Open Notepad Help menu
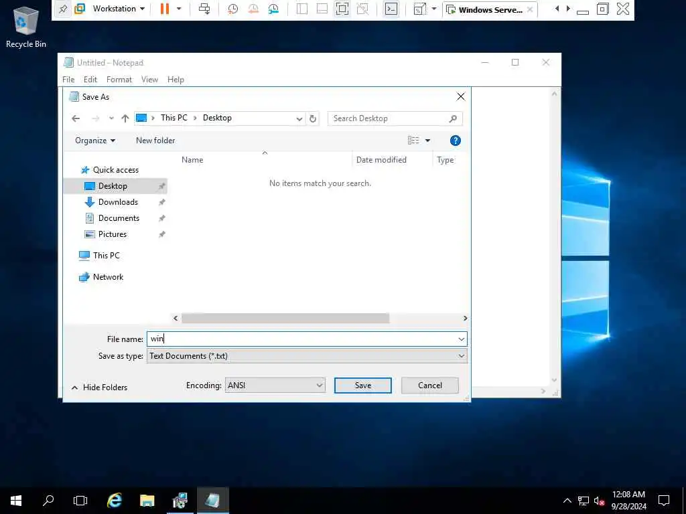Viewport: 686px width, 514px height. 176,80
